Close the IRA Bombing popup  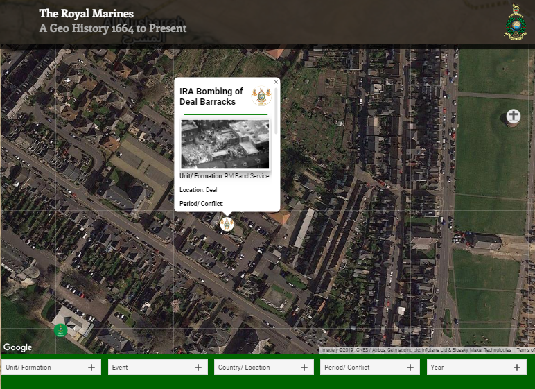coord(276,82)
